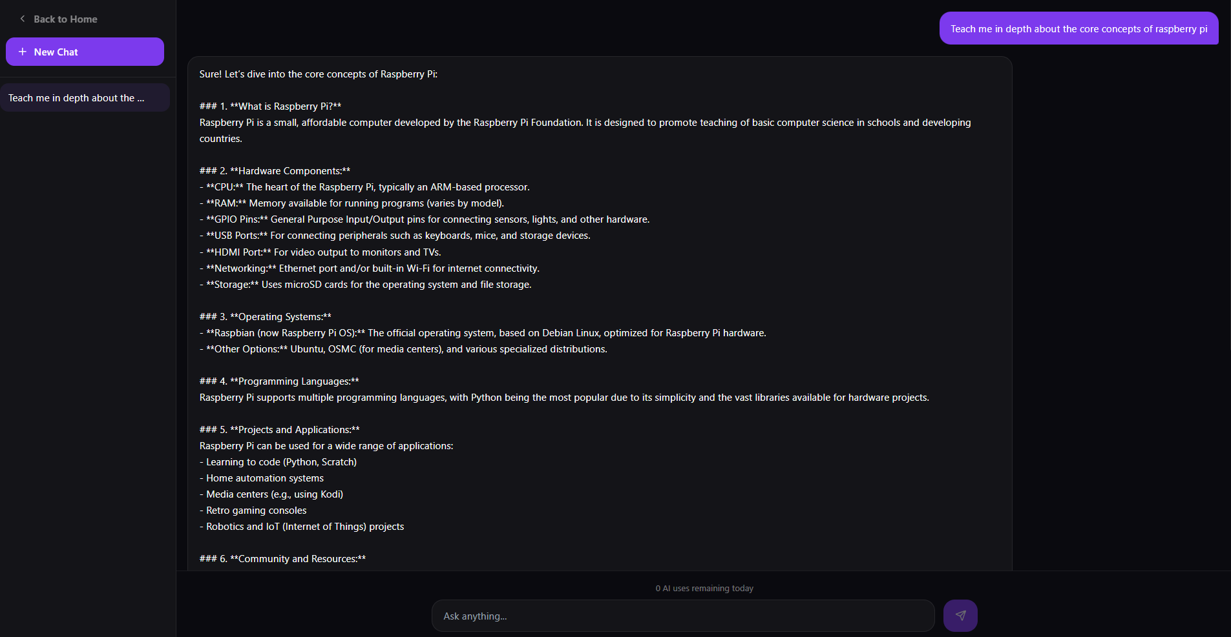Click the plus icon in New Chat
The height and width of the screenshot is (637, 1231).
tap(23, 52)
